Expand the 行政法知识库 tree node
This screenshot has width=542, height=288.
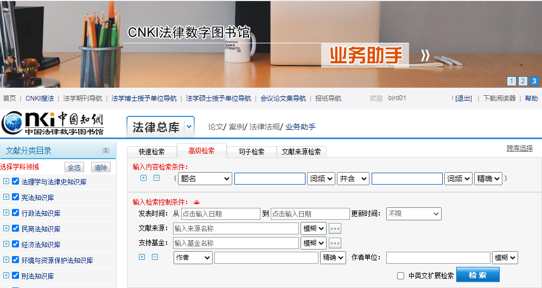6,212
